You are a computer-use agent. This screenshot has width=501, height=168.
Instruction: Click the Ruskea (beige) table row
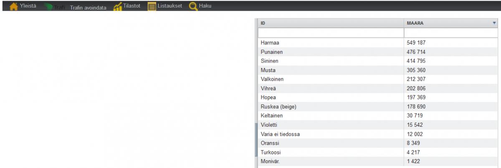[x=378, y=107]
